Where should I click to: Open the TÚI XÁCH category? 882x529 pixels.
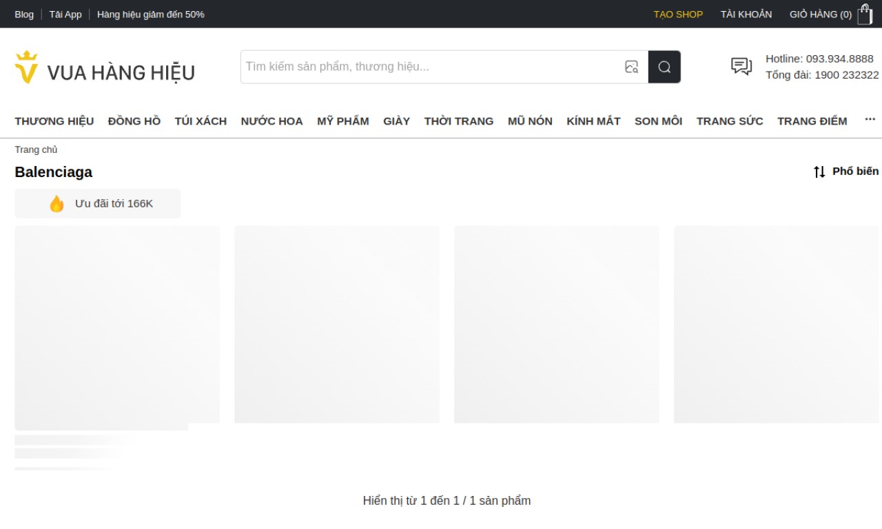[x=201, y=121]
